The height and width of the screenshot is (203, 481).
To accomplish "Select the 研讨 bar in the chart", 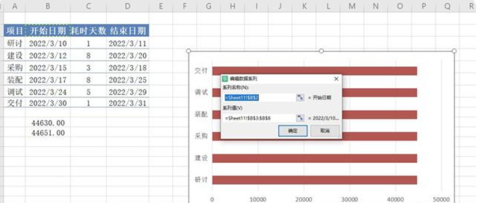I will coord(314,180).
